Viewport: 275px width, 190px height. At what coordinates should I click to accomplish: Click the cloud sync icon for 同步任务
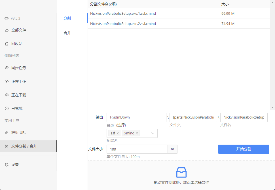tap(7, 68)
